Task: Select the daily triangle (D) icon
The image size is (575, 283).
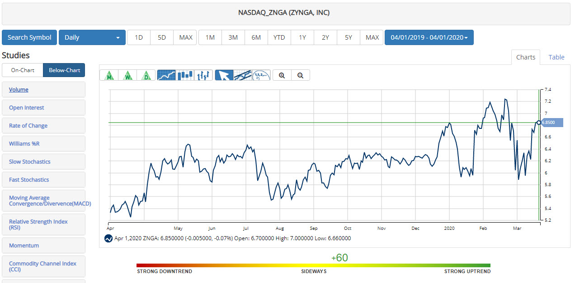Action: (146, 75)
